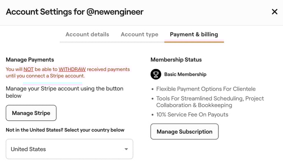Image resolution: width=283 pixels, height=165 pixels.
Task: Click the 10% Service Fee On Payouts bullet
Action: (192, 115)
